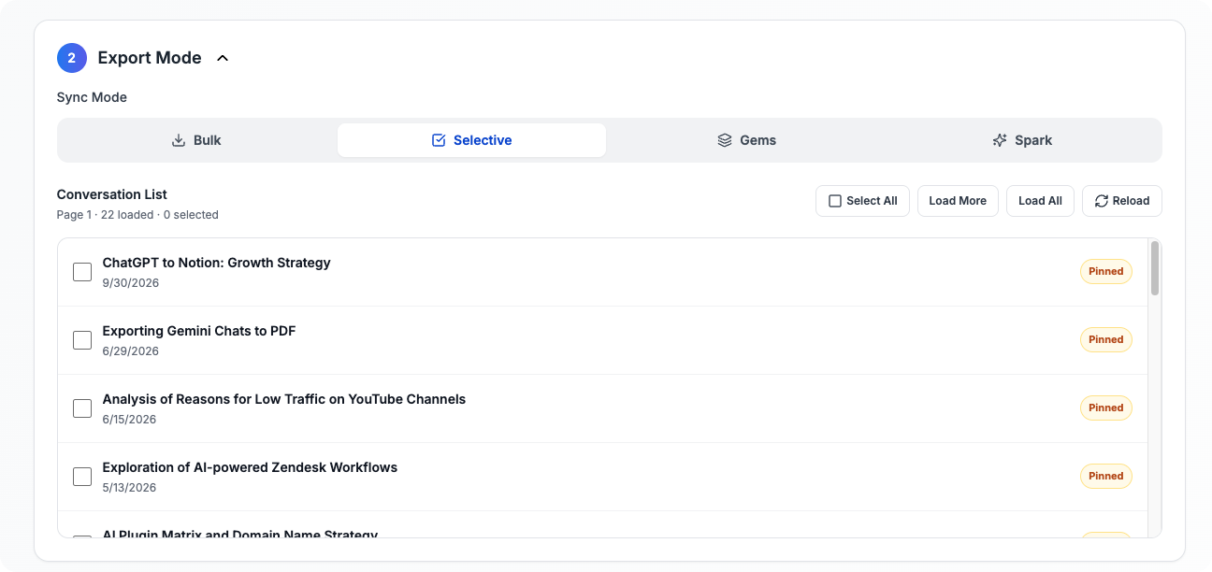Click the Exporting Gemini Chats to PDF title
Image resolution: width=1212 pixels, height=572 pixels.
(x=199, y=331)
